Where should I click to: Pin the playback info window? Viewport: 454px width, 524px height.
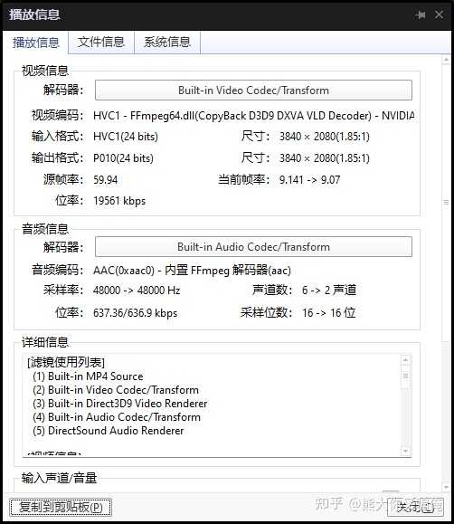pos(420,14)
